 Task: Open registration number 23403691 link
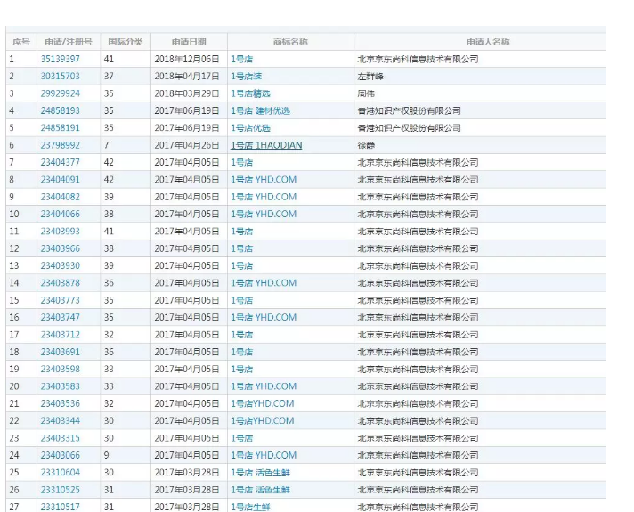(60, 352)
